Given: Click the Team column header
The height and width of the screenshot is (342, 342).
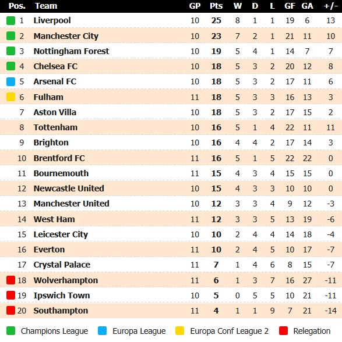Looking at the screenshot, I should pos(46,6).
